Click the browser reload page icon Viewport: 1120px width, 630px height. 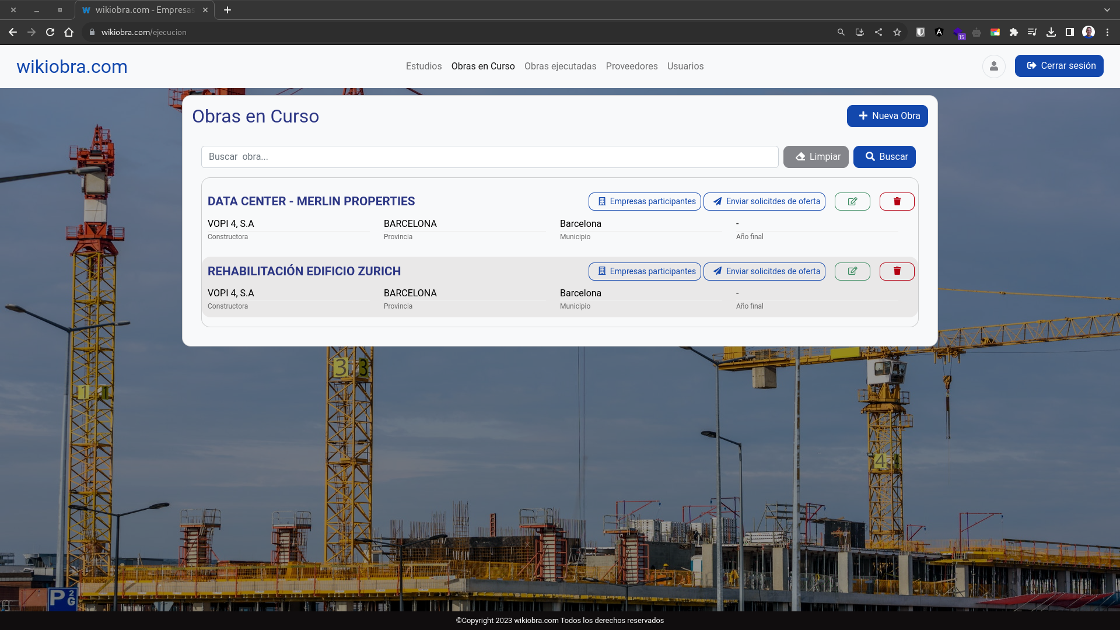(x=50, y=32)
